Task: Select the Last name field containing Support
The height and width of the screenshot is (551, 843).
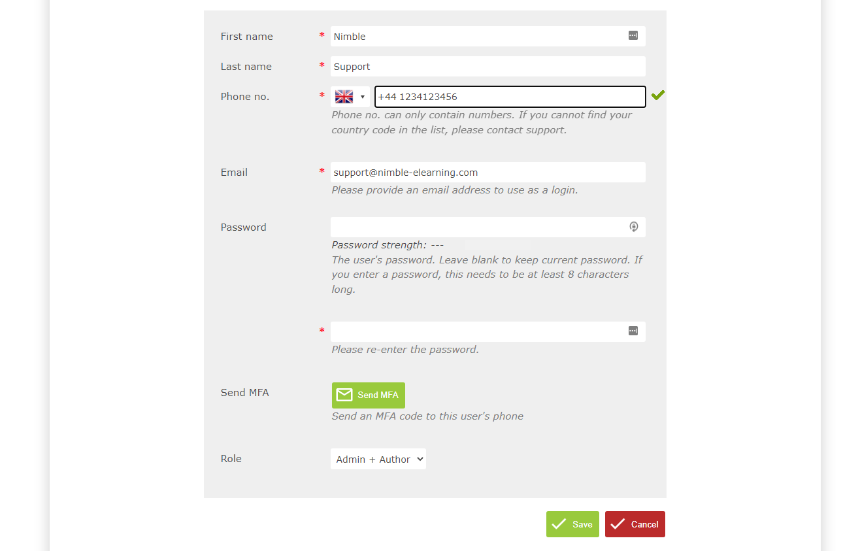Action: [x=488, y=67]
